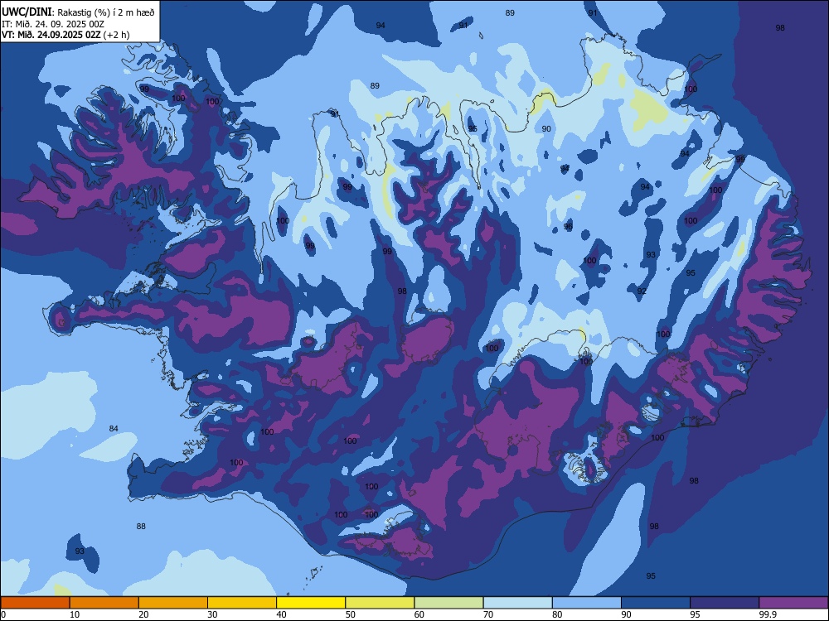Click the '99.9' legend scale label
Image resolution: width=829 pixels, height=621 pixels.
pyautogui.click(x=767, y=614)
